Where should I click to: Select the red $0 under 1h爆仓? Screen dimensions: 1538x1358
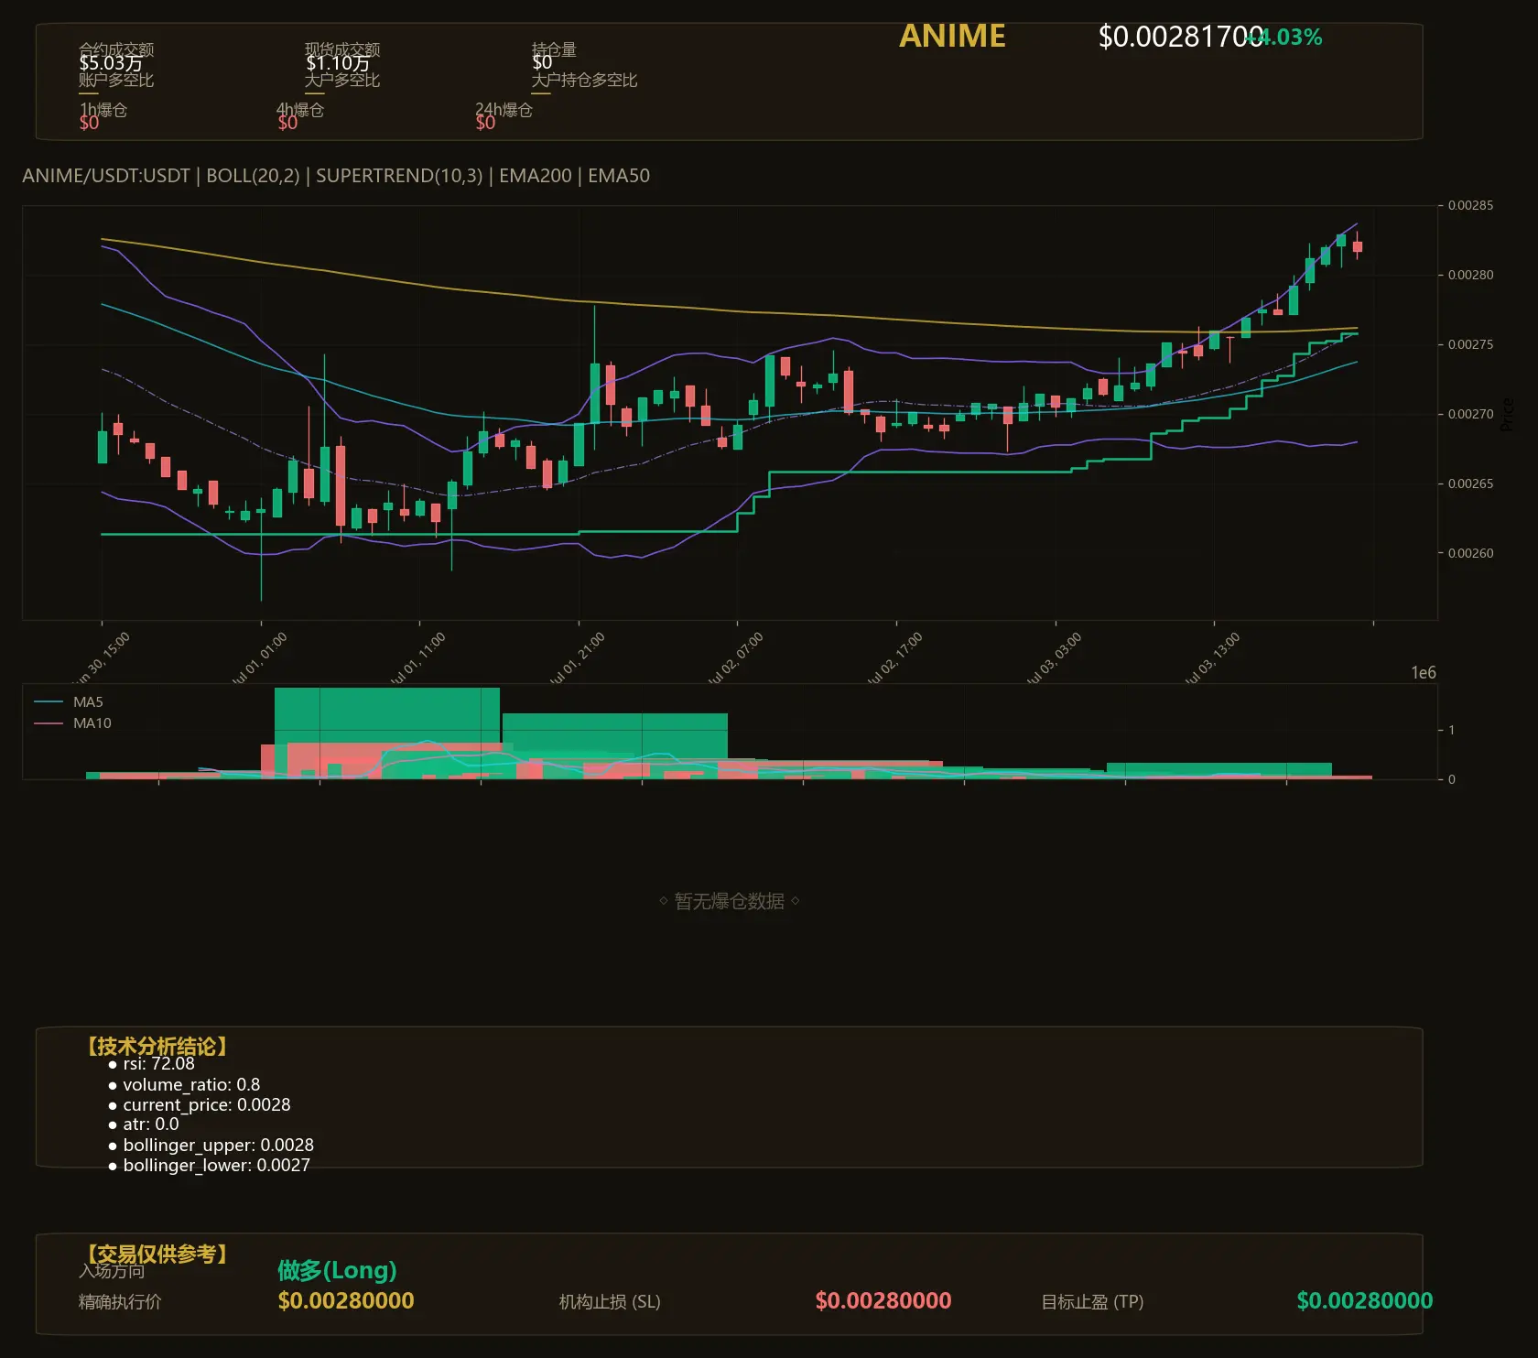89,123
